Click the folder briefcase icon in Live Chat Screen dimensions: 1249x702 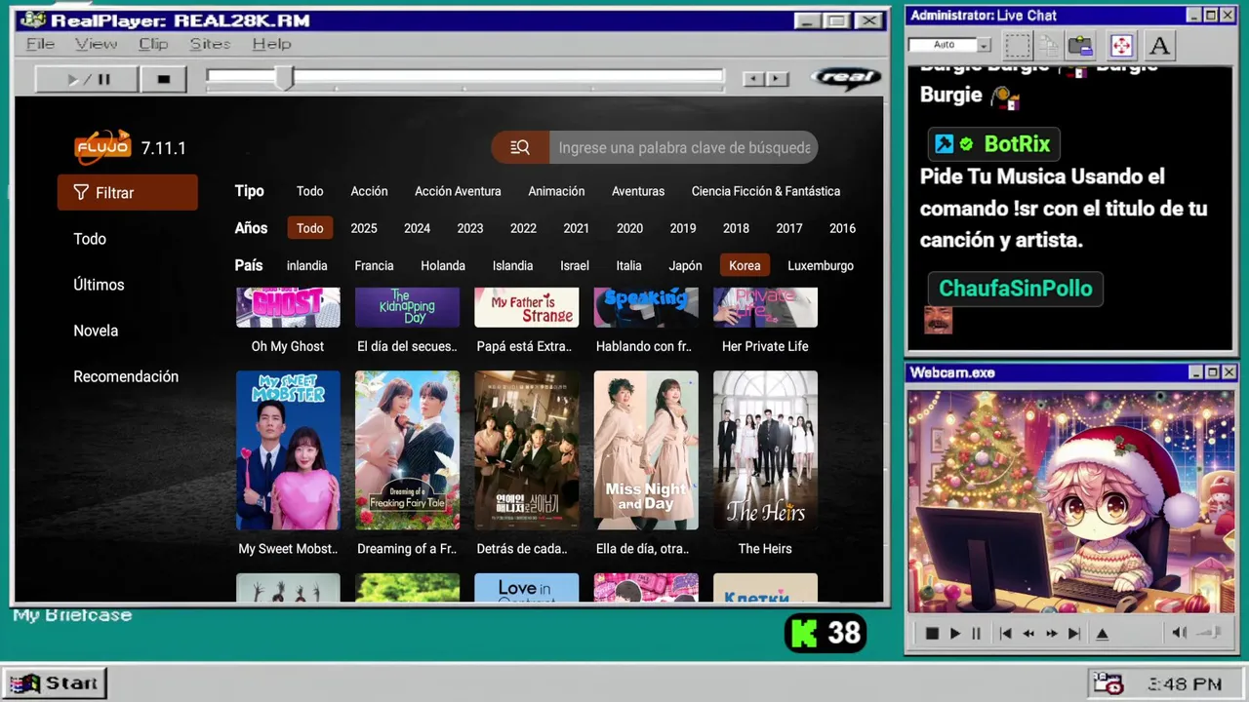tap(1079, 45)
